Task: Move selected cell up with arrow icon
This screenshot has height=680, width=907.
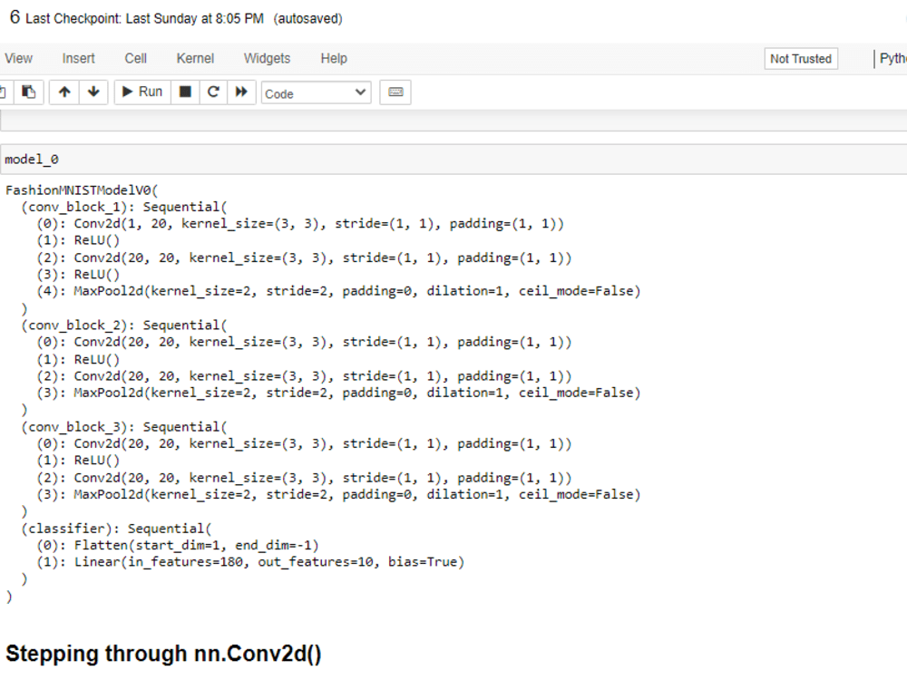Action: pyautogui.click(x=64, y=92)
